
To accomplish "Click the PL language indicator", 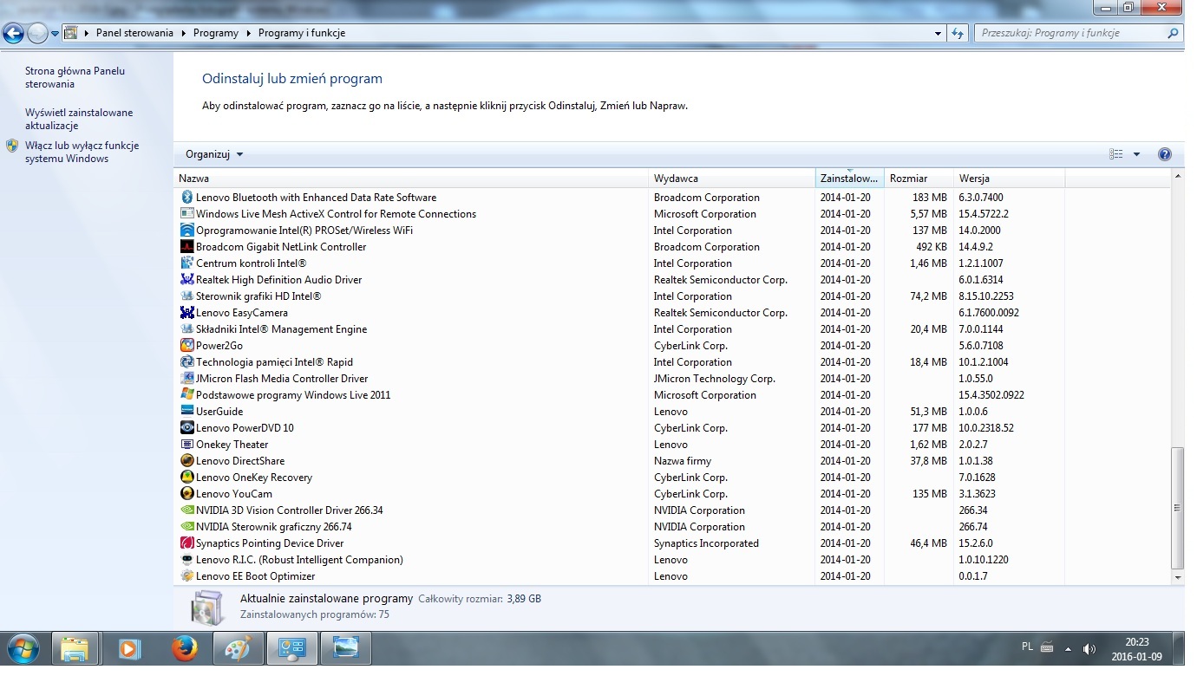I will pyautogui.click(x=1028, y=647).
